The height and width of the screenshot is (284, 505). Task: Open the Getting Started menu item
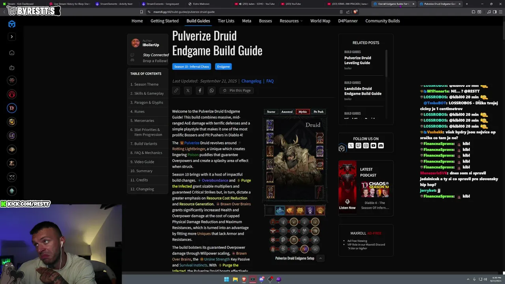coord(165,21)
